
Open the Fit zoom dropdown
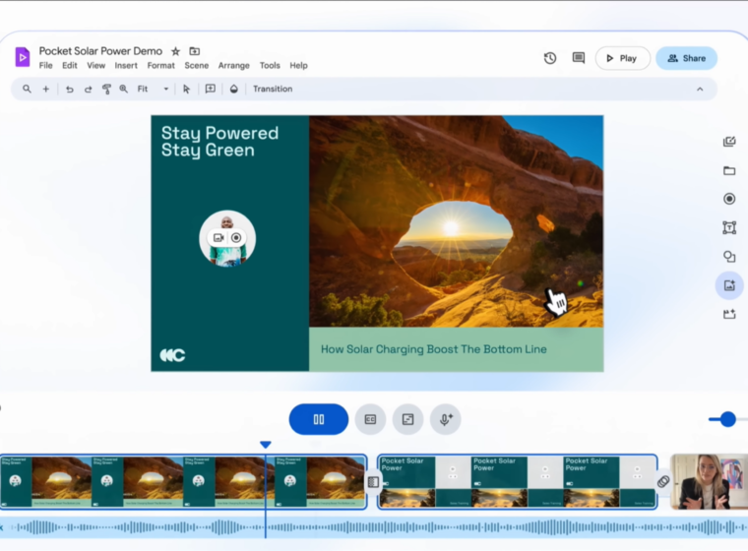(x=153, y=89)
